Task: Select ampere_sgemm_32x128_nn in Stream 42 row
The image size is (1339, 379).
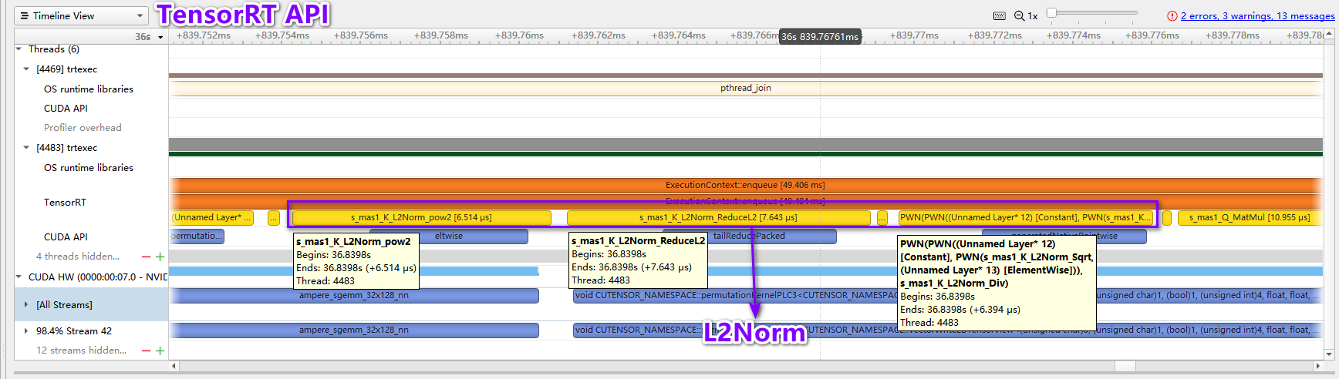Action: pyautogui.click(x=354, y=330)
